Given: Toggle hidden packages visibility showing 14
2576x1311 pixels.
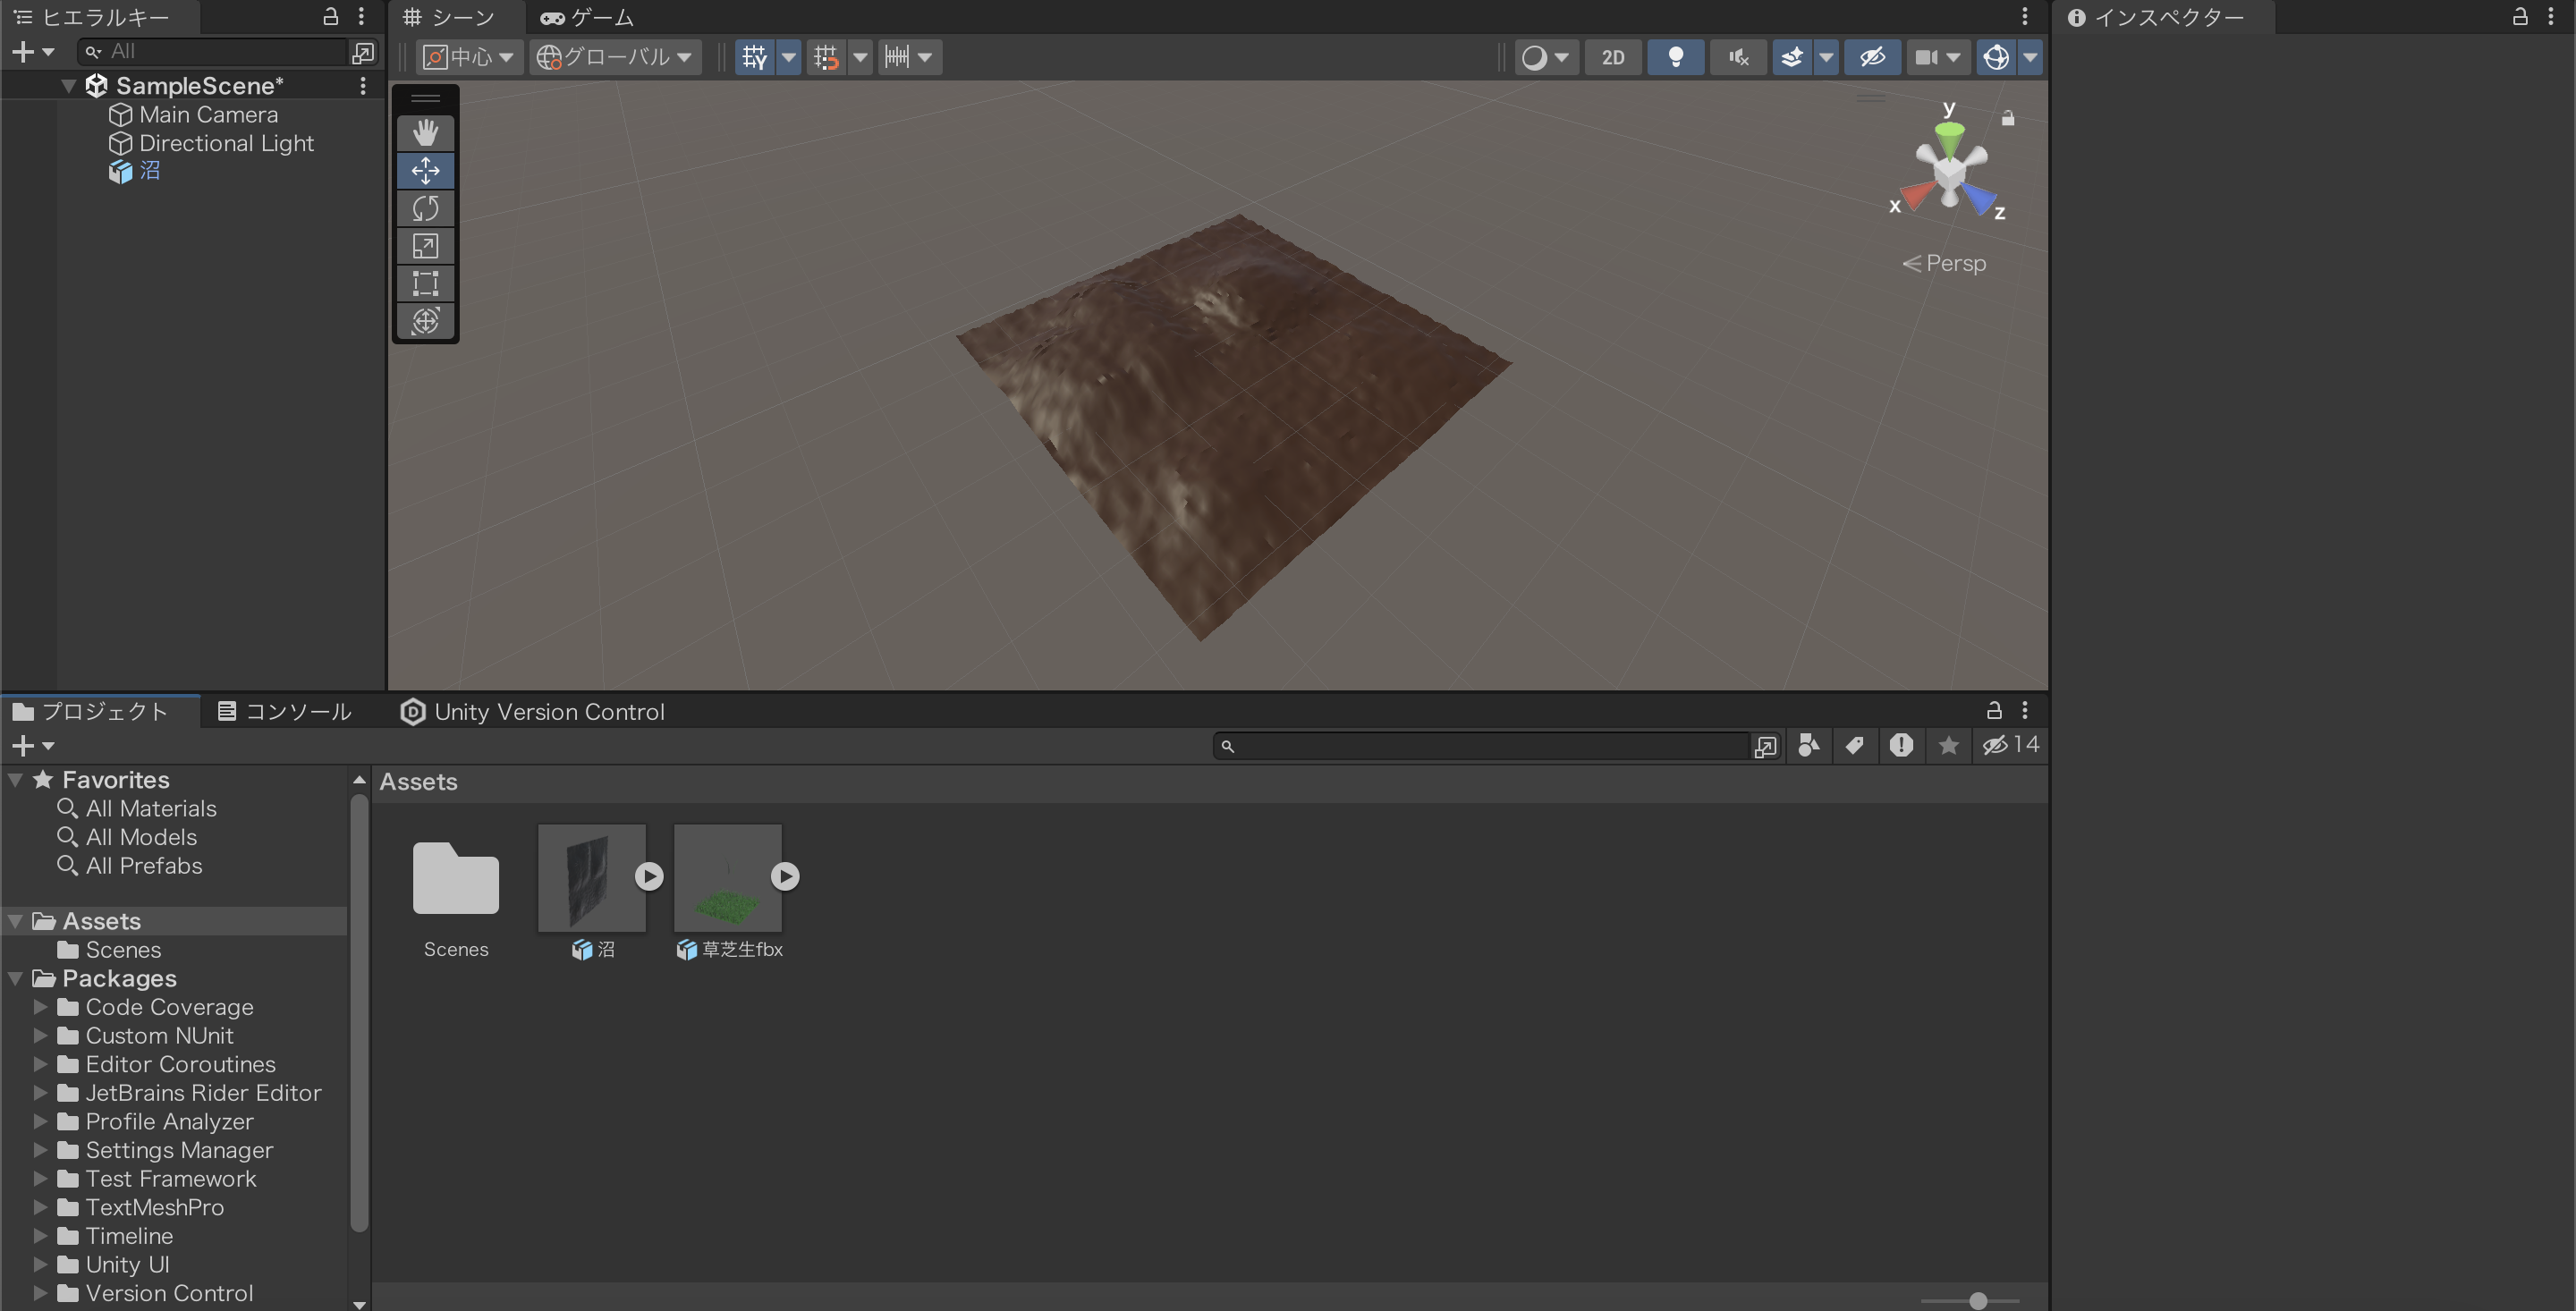Looking at the screenshot, I should [x=2010, y=745].
